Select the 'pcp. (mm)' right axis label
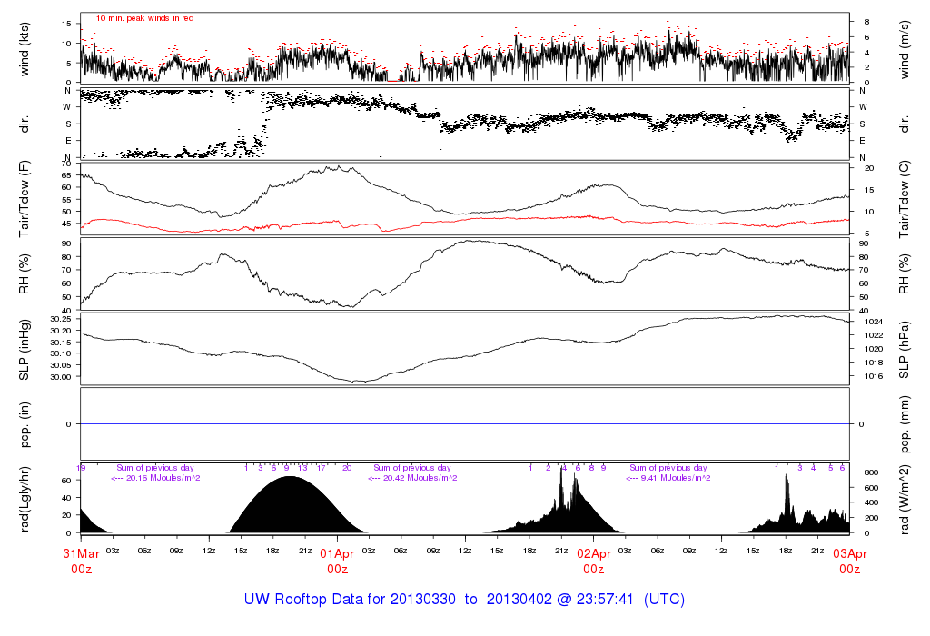Image resolution: width=930 pixels, height=636 pixels. (906, 423)
